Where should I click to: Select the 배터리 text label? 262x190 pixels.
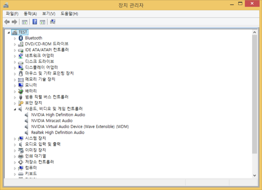[x=31, y=91]
